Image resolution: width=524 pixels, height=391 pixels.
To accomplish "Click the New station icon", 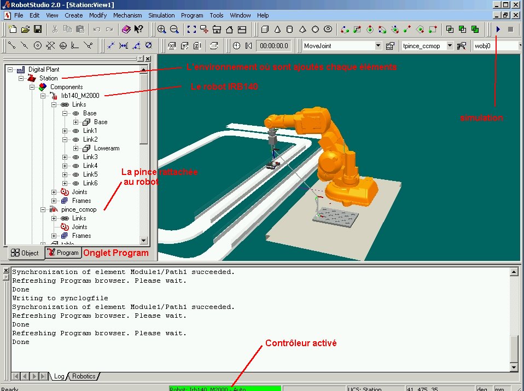I will (x=13, y=29).
